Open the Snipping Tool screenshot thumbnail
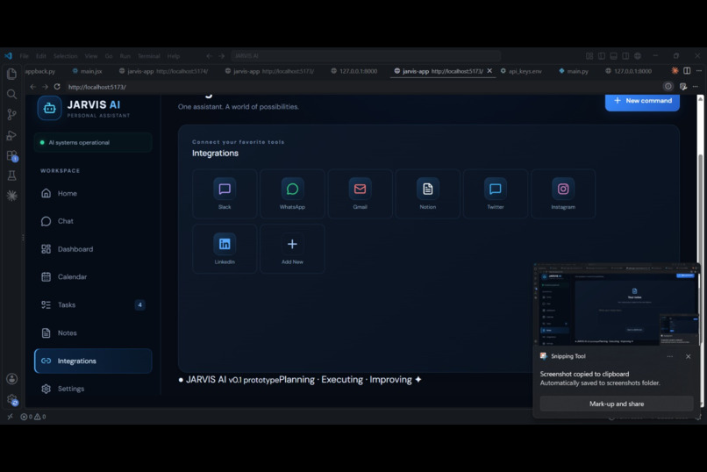The image size is (707, 472). click(617, 304)
